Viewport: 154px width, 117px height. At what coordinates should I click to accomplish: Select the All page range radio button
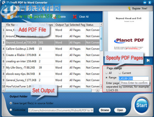coord(106,73)
